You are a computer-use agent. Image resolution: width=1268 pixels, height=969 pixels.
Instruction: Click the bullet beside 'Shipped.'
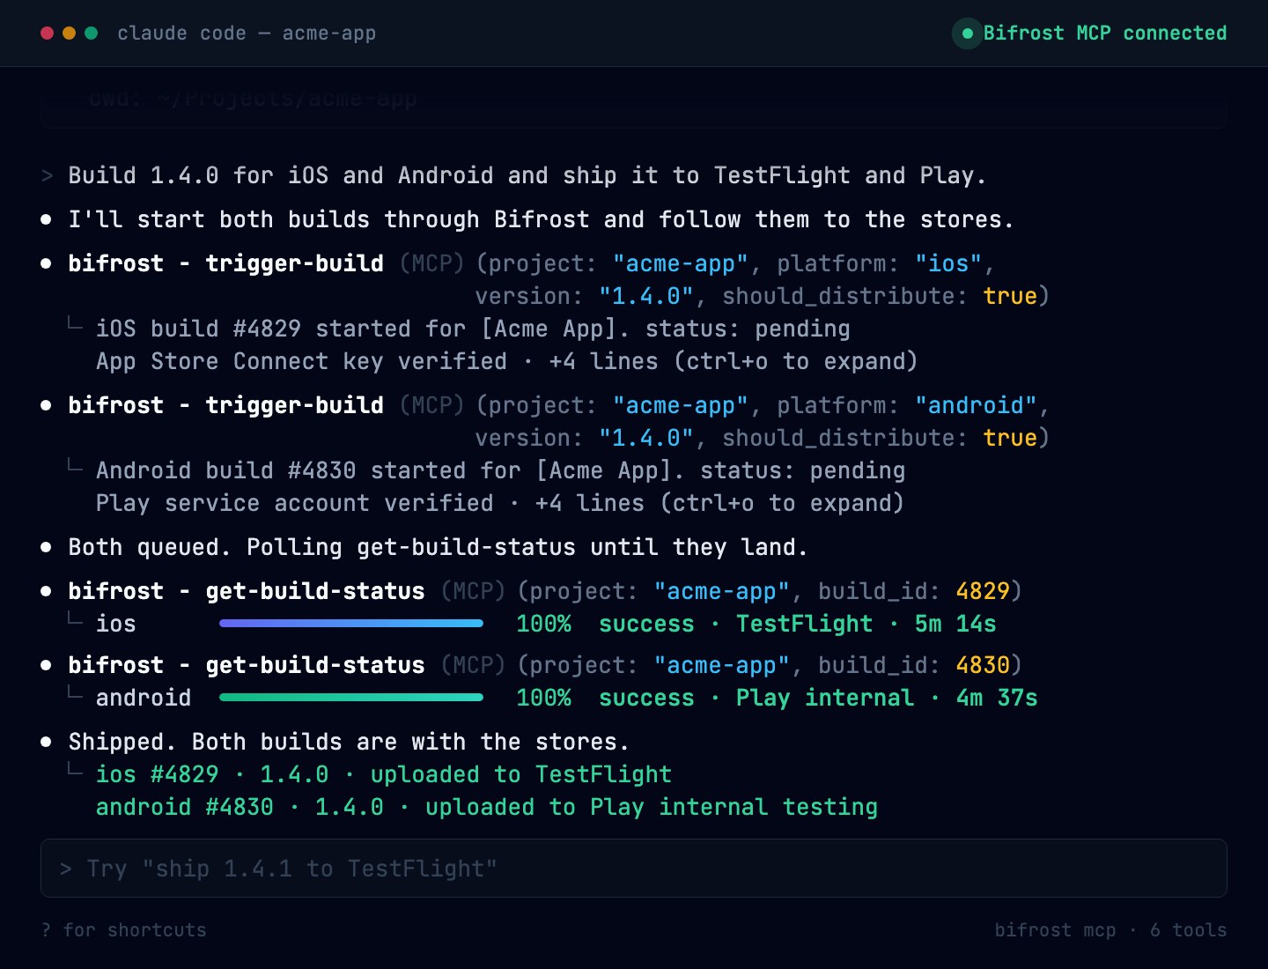pyautogui.click(x=47, y=742)
